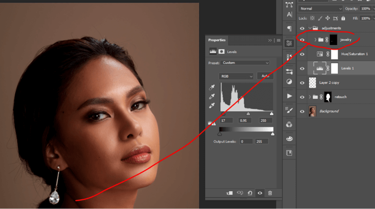
Task: Click the white output levels slider handle
Action: 272,134
